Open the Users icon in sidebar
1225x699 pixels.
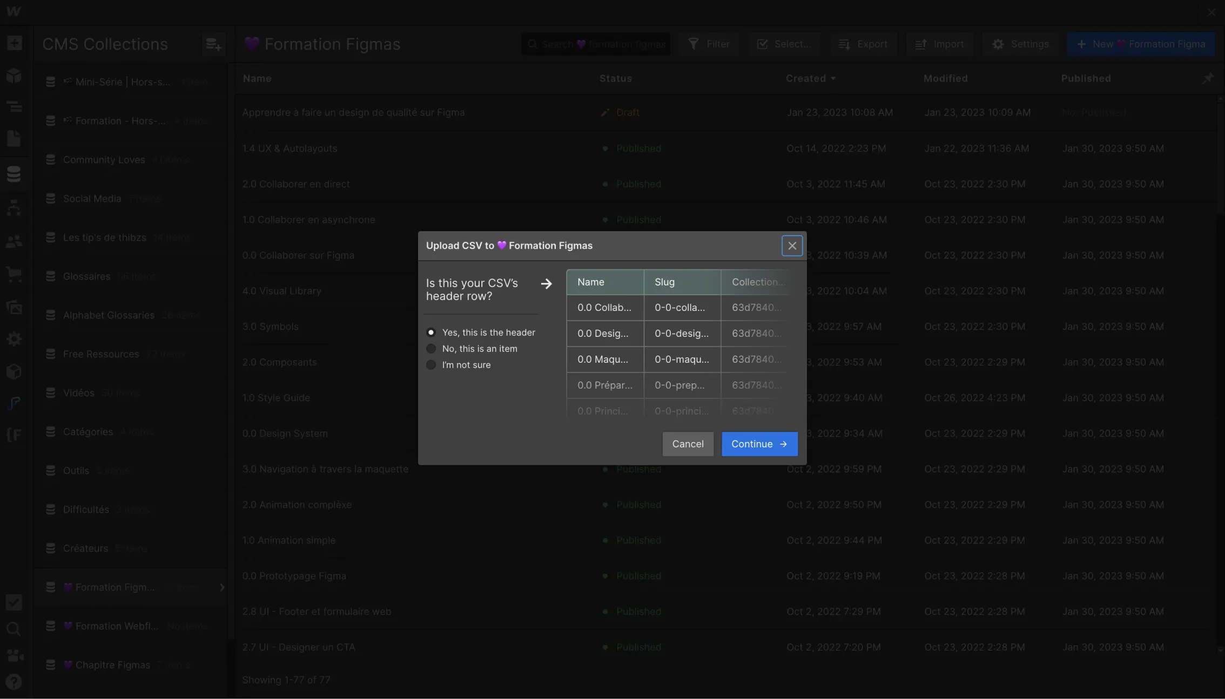[x=14, y=242]
